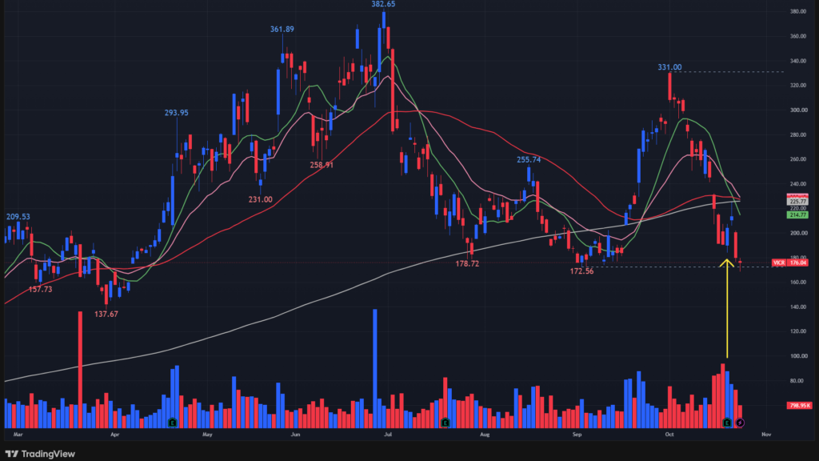This screenshot has width=819, height=461.
Task: Select the 157.73 low label
Action: pos(40,289)
